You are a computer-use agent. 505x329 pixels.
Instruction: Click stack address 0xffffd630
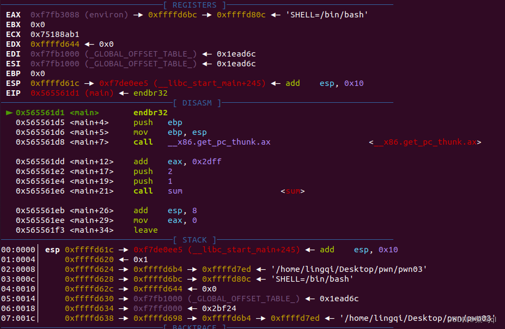pos(89,299)
